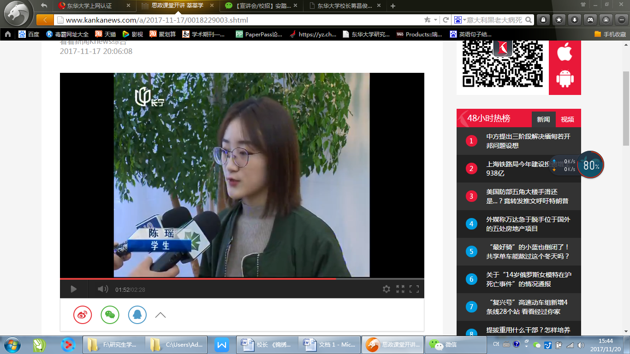Share to WeChat via green icon
The height and width of the screenshot is (354, 630).
[x=110, y=315]
